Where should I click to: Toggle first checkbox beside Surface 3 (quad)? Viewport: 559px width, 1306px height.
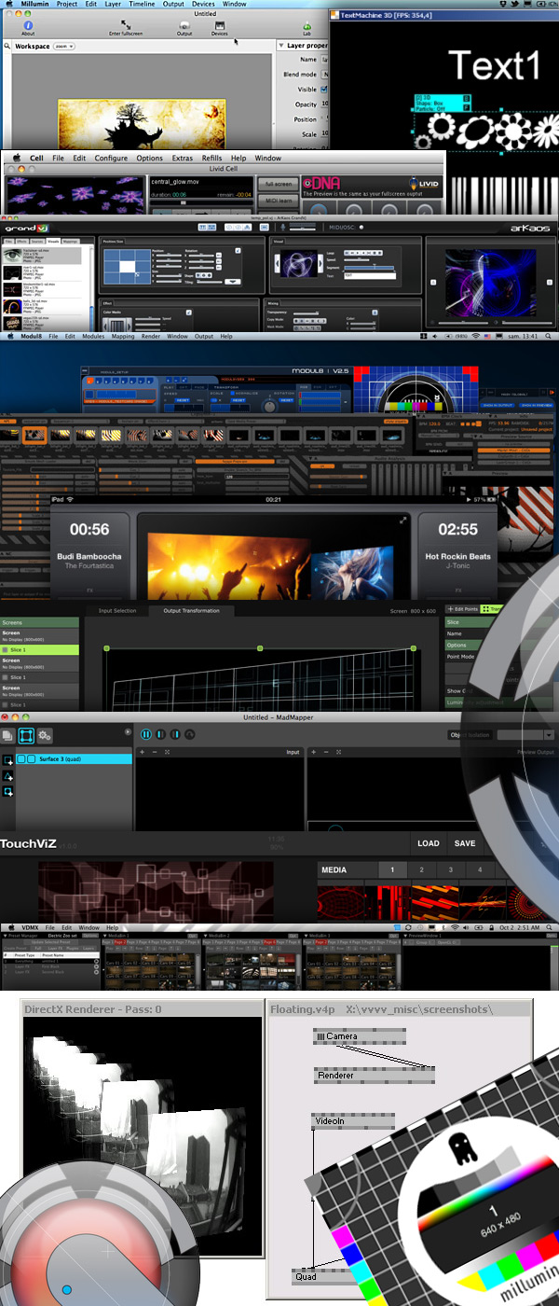coord(22,759)
